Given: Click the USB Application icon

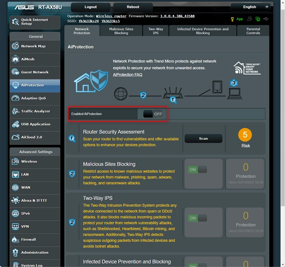Looking at the screenshot, I should [x=15, y=124].
